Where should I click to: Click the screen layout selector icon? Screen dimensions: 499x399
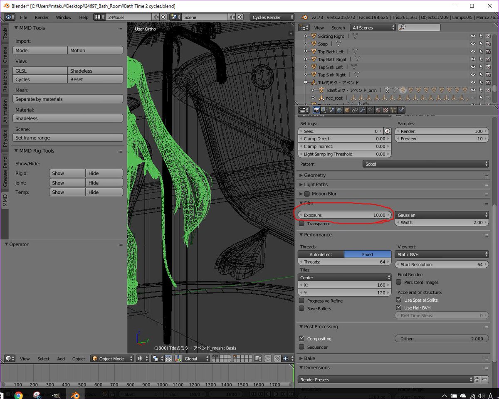tap(99, 17)
